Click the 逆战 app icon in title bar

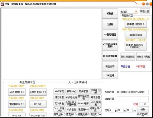pyautogui.click(x=2, y=4)
